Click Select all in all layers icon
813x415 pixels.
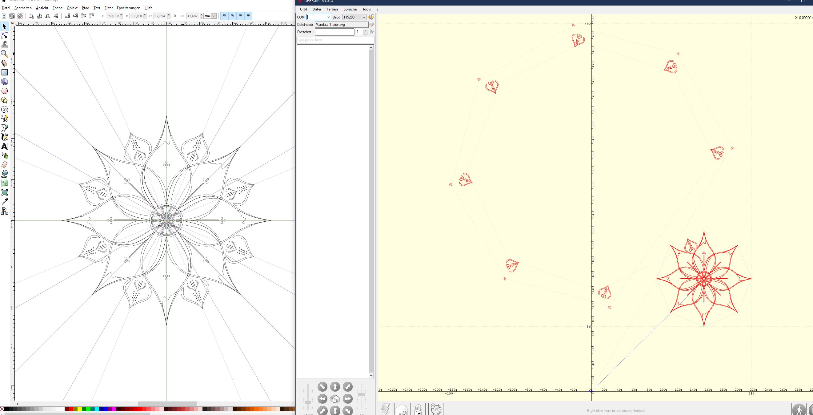click(x=12, y=16)
